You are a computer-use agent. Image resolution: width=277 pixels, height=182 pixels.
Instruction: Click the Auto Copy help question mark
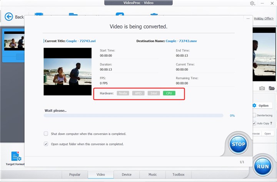point(271,123)
